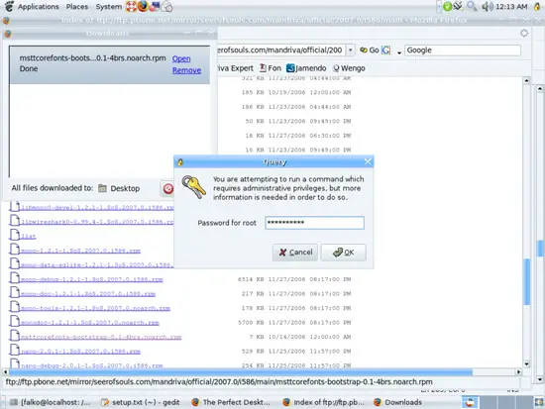Click the 12:13 AM clock

click(x=511, y=7)
